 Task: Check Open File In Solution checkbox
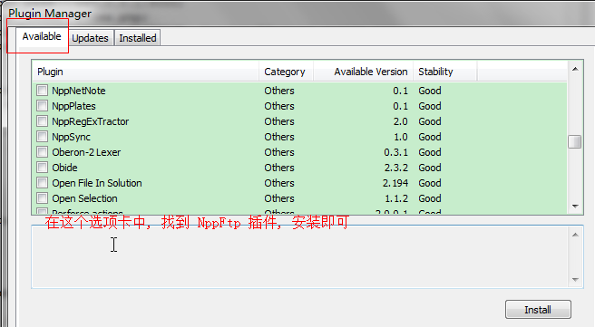point(42,183)
